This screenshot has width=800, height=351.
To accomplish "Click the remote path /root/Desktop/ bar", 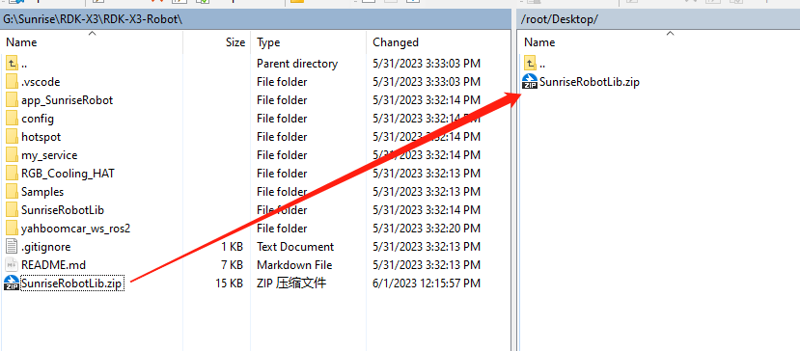I will [x=658, y=19].
